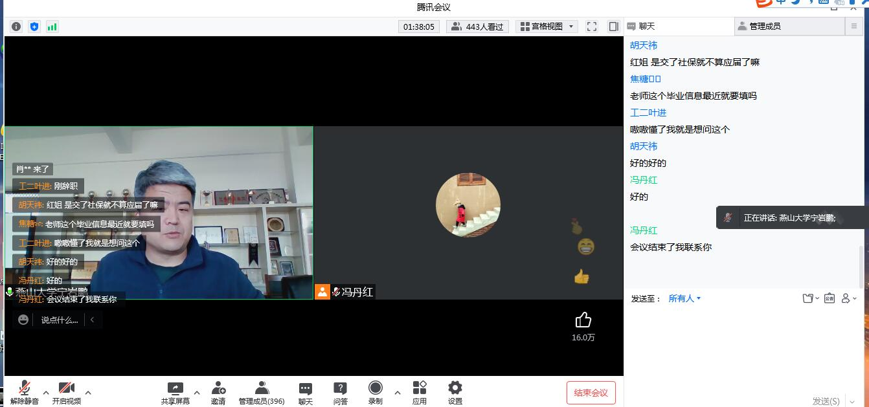This screenshot has height=407, width=869.
Task: Click the 443人看过 viewer count button
Action: (x=477, y=27)
